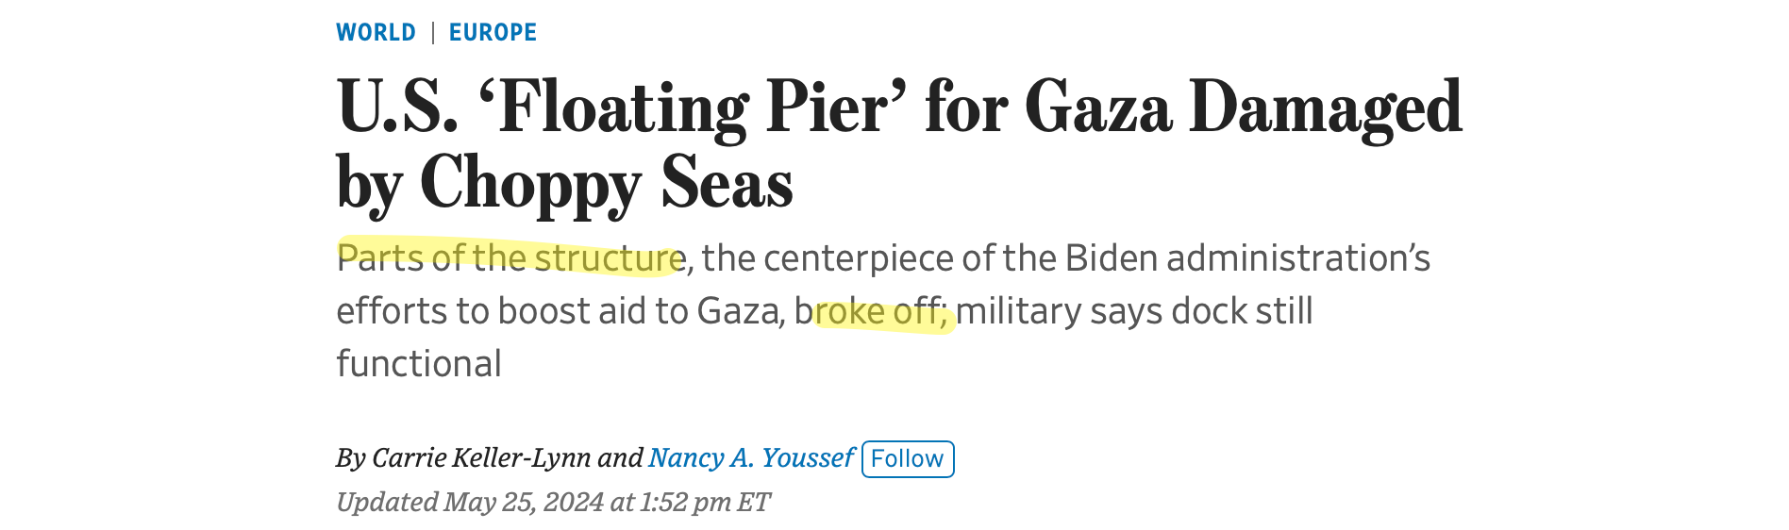Click the word 'Damaged' in the headline
1789x530 pixels.
click(1325, 108)
